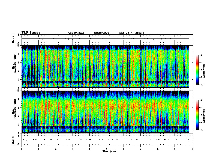Click the 6 kHz tick of ch.2 panel
Image resolution: width=216 pixels, height=167 pixels.
(x=19, y=108)
